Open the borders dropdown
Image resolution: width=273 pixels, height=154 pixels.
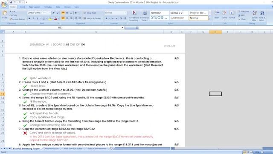click(46, 18)
